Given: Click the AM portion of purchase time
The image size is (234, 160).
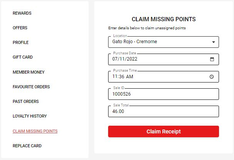Looking at the screenshot, I should pos(130,77).
